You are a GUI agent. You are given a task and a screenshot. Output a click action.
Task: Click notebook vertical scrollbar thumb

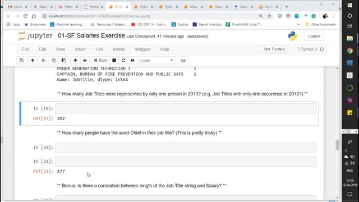point(337,145)
